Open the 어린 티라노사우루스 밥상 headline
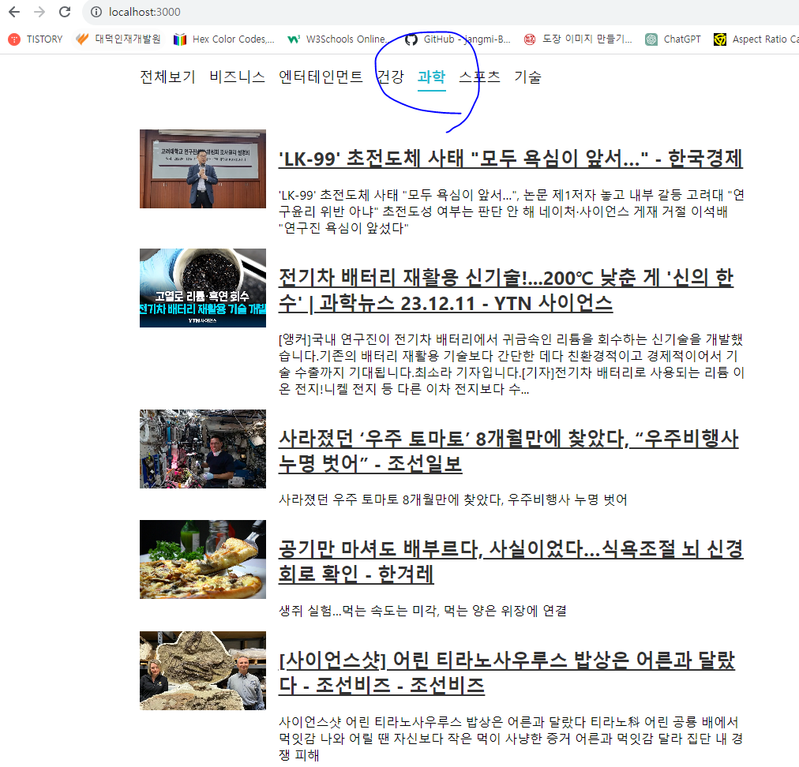The width and height of the screenshot is (799, 767). [507, 673]
